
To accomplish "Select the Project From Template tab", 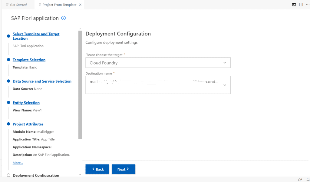I will click(59, 5).
